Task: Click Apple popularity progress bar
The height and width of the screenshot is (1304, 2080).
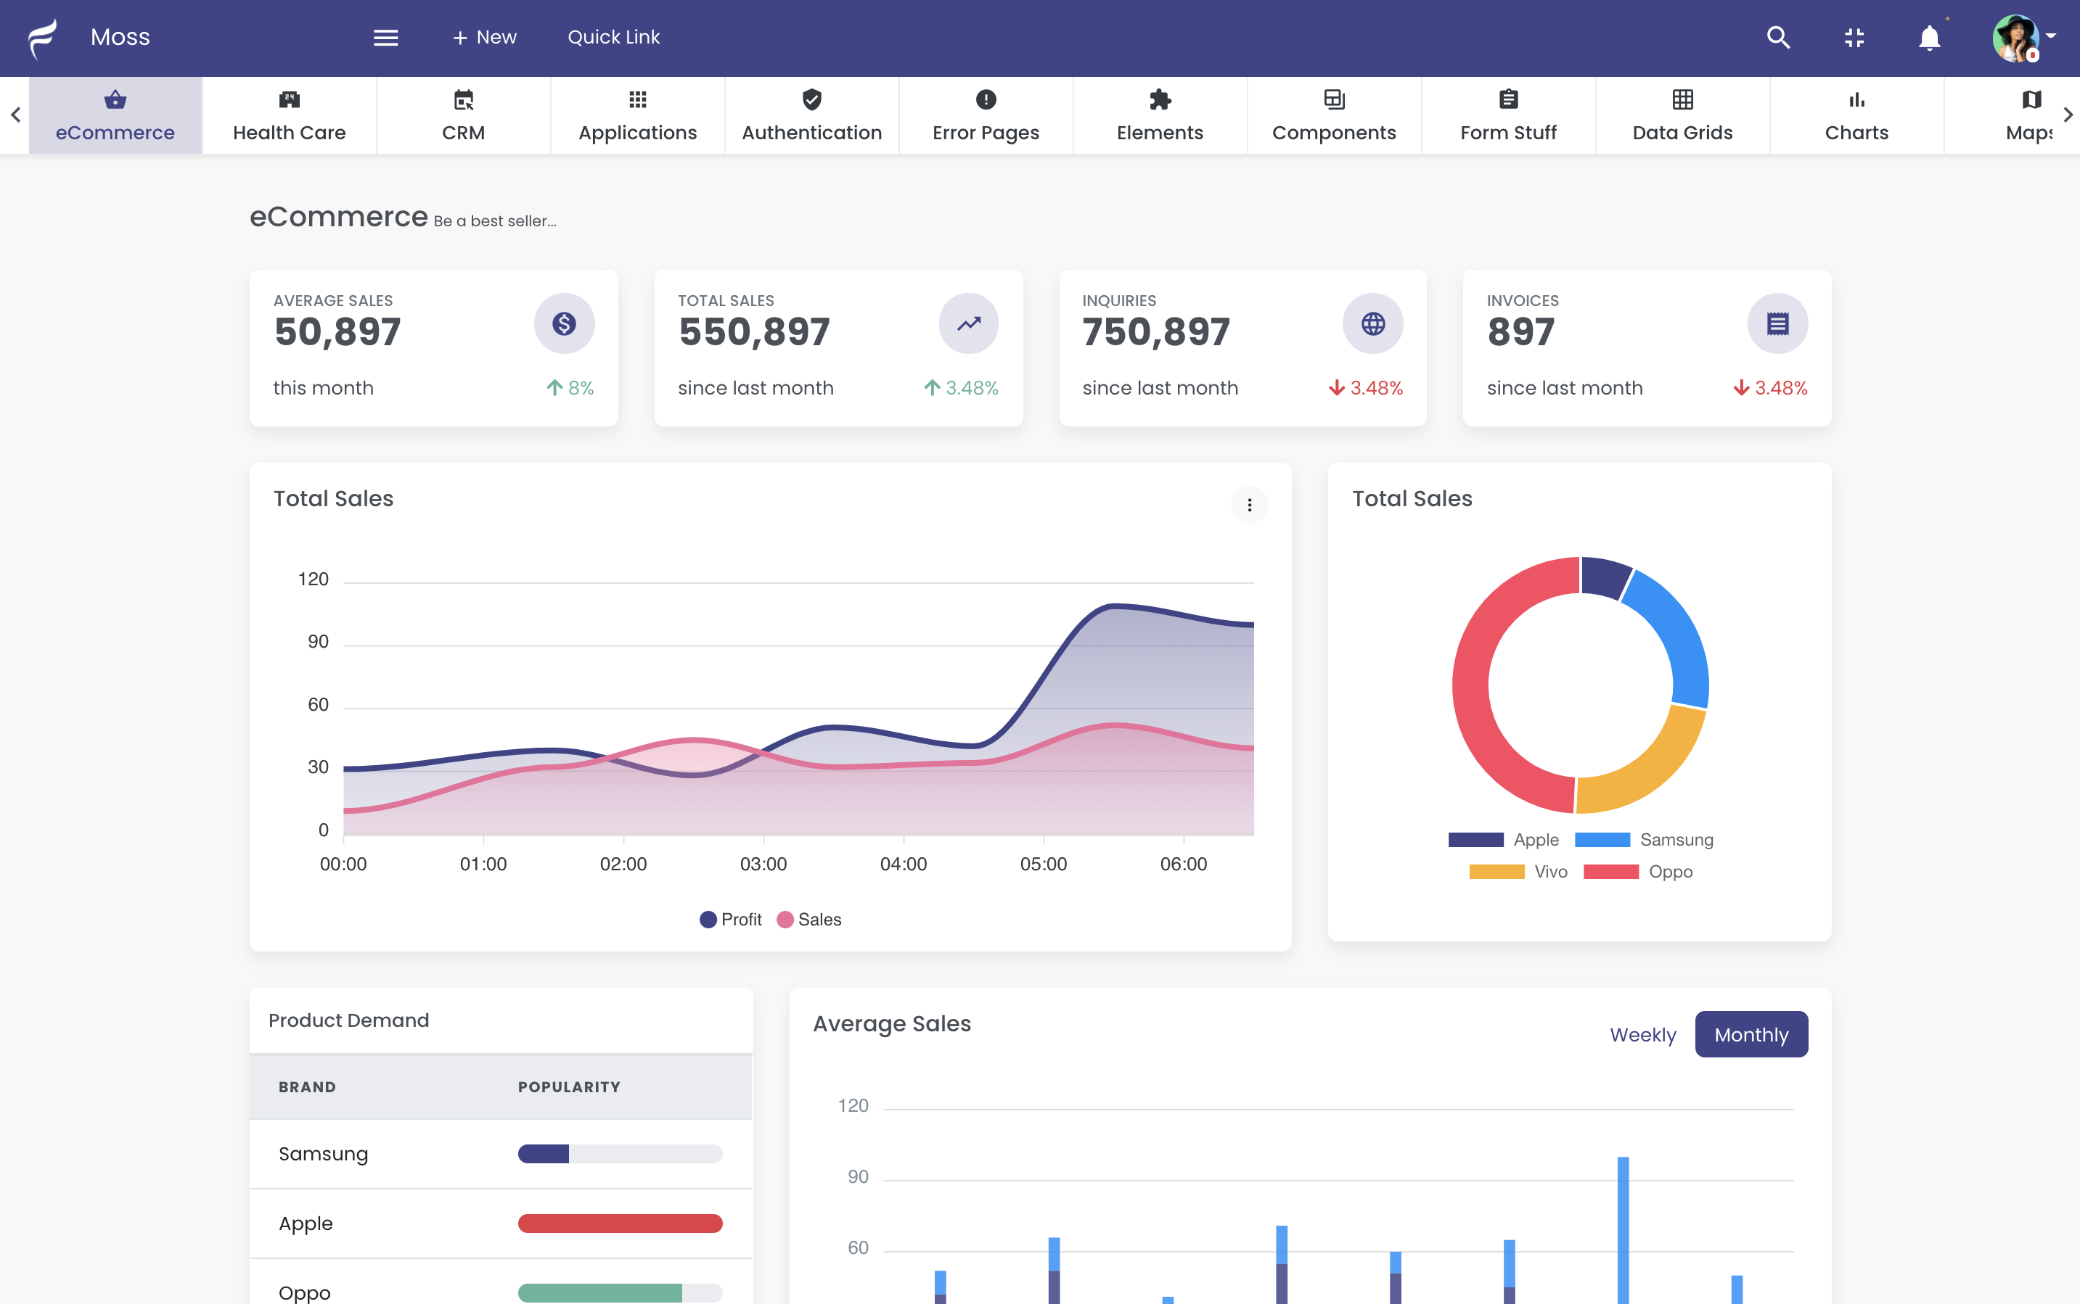Action: [x=620, y=1223]
